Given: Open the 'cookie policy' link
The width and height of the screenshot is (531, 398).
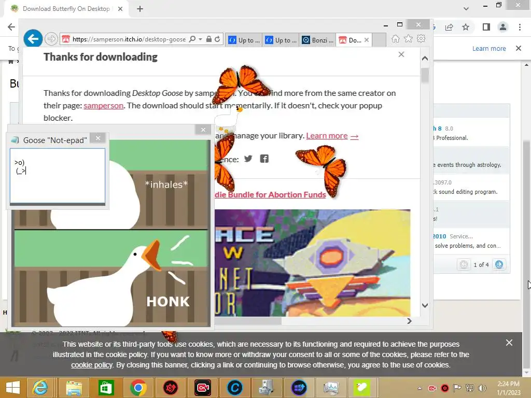Looking at the screenshot, I should click(x=92, y=365).
